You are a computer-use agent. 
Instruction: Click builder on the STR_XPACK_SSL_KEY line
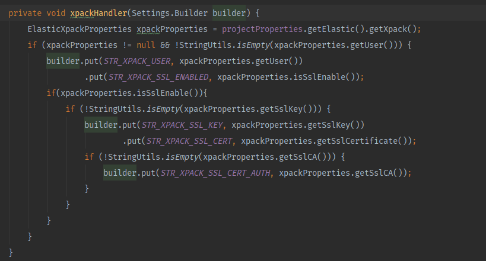coord(101,125)
